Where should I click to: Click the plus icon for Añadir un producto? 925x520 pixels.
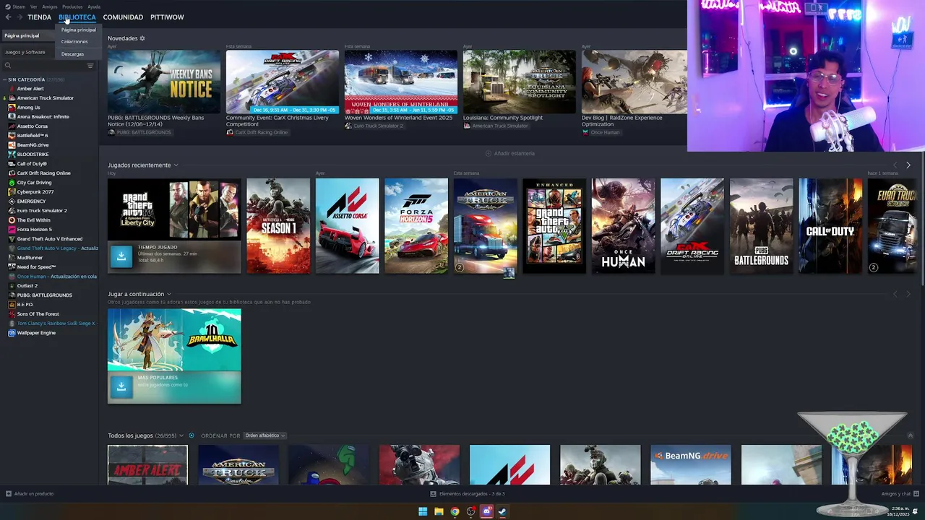(x=9, y=494)
